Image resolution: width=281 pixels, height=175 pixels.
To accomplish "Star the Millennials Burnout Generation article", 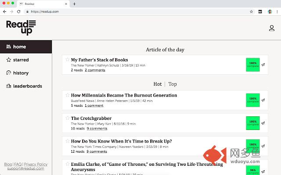I will point(67,95).
